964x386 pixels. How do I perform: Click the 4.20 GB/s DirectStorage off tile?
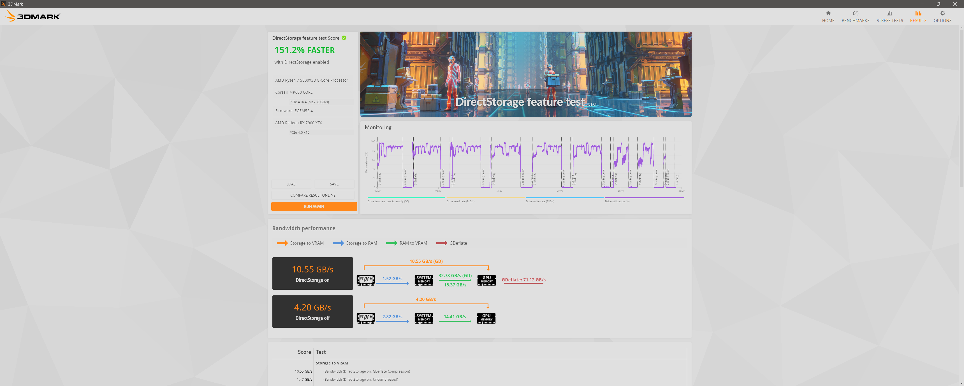coord(312,311)
